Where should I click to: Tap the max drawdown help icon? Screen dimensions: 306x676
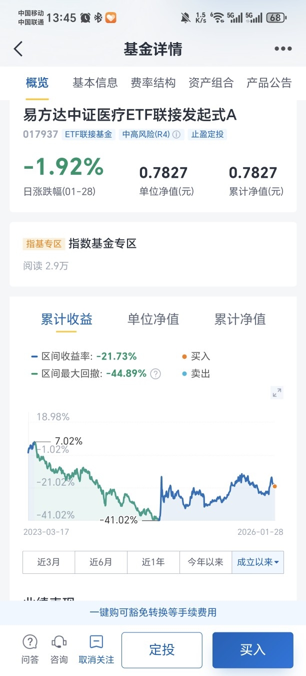pos(156,374)
